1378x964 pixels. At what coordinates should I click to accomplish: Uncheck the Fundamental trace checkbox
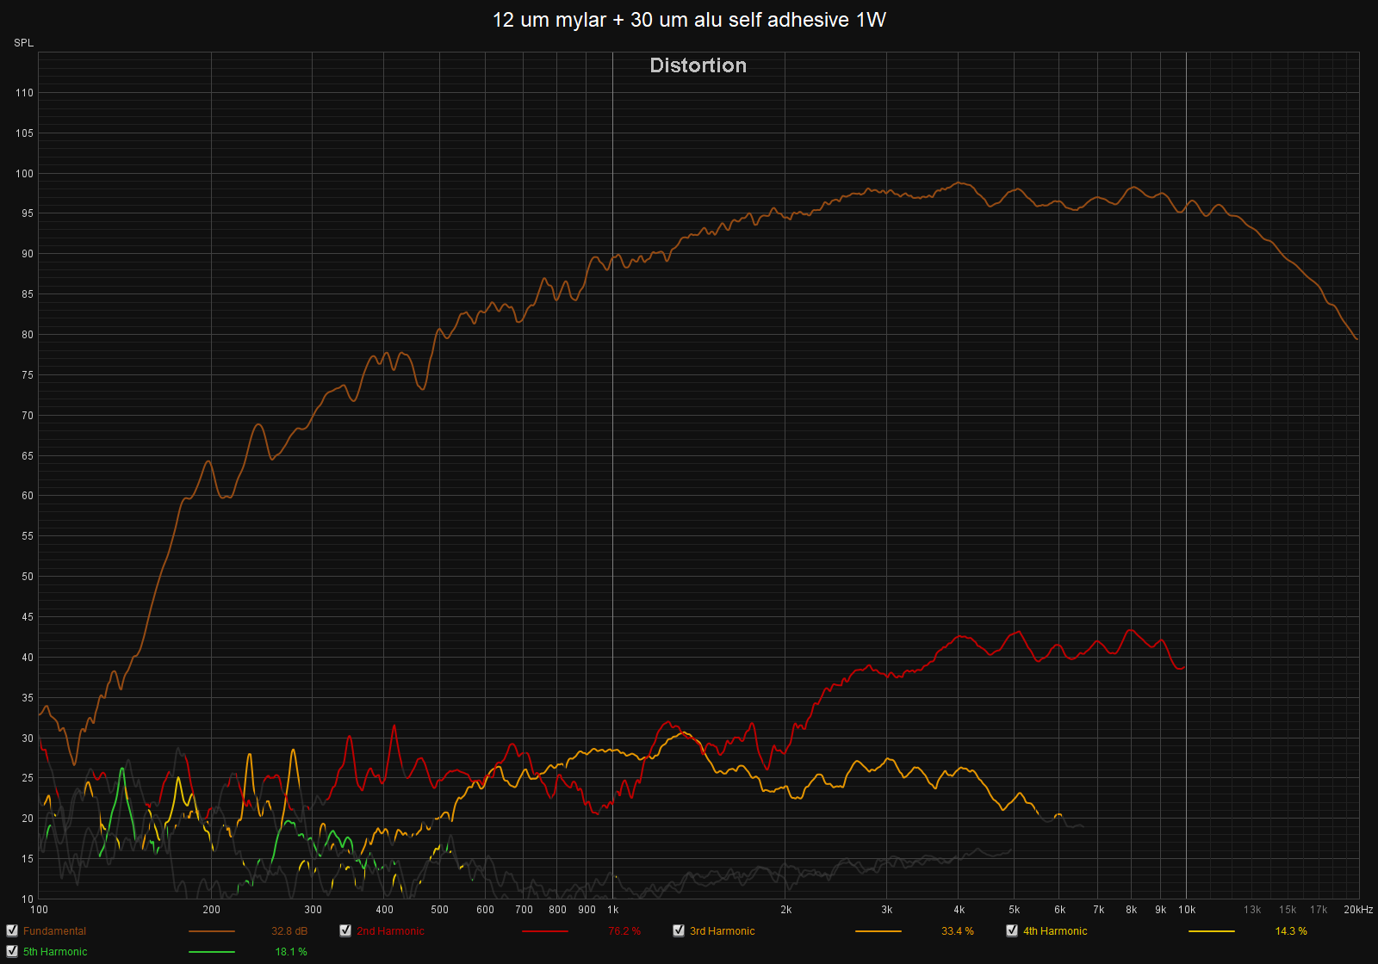pos(12,930)
